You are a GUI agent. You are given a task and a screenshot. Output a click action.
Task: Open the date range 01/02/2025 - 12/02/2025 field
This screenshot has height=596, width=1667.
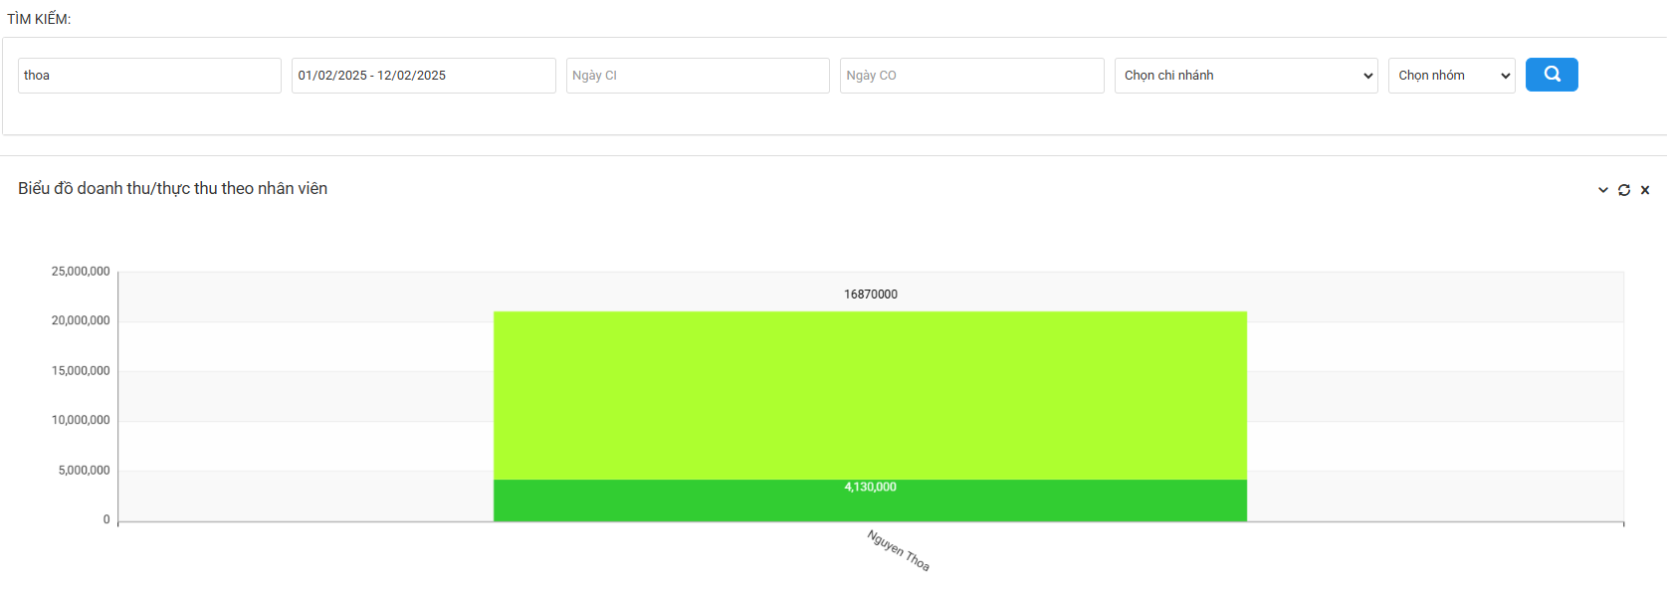pyautogui.click(x=424, y=76)
